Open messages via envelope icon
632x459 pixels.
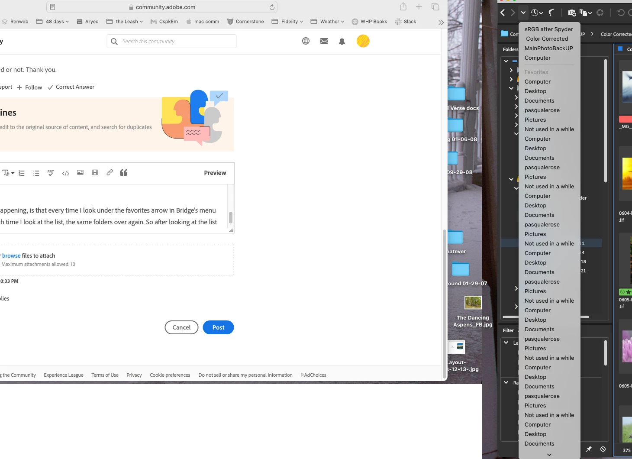pos(324,41)
